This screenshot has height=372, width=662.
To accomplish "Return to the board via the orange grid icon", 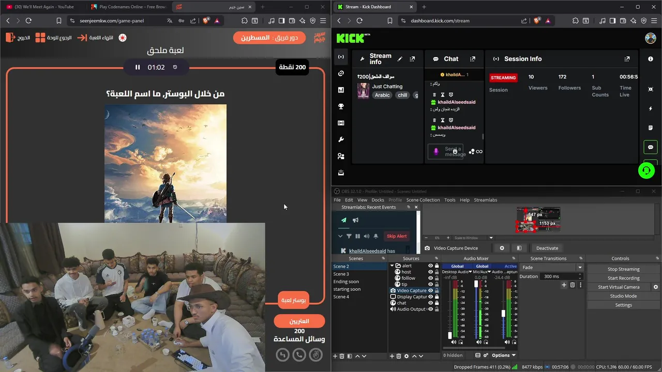I will click(40, 38).
